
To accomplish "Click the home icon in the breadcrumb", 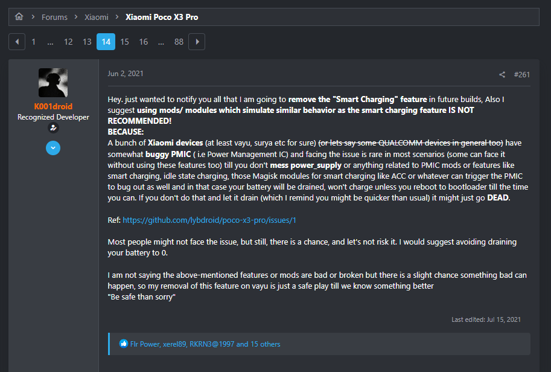I will pos(19,17).
